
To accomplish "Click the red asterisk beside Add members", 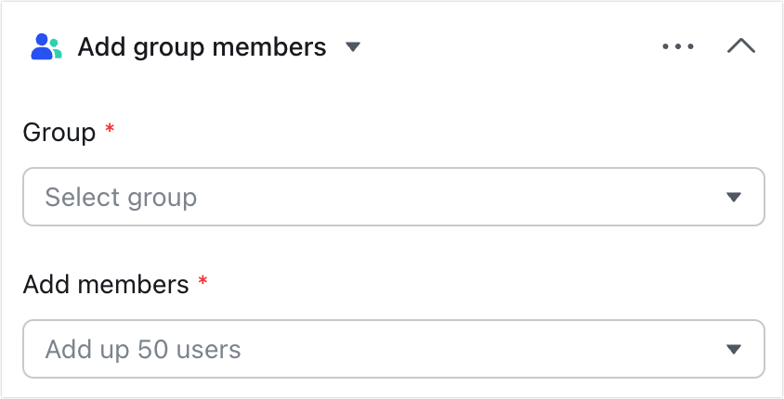I will [x=203, y=282].
